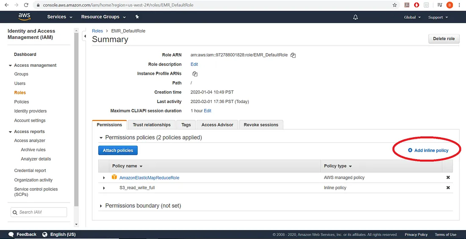Collapse the Access management section
The image size is (466, 239).
tap(11, 65)
